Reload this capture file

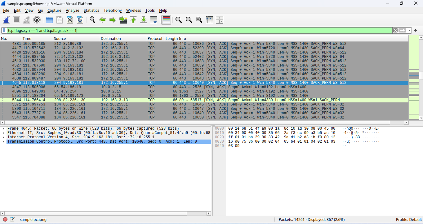coord(80,20)
